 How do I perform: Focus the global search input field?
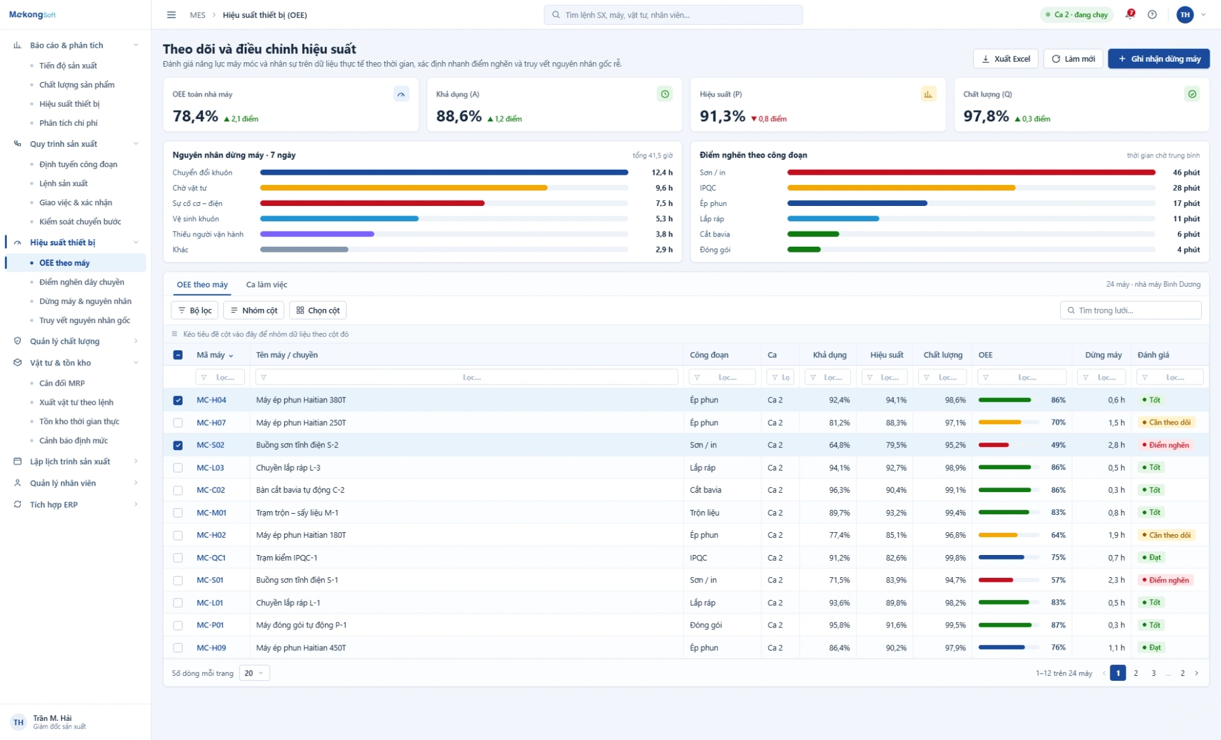673,15
